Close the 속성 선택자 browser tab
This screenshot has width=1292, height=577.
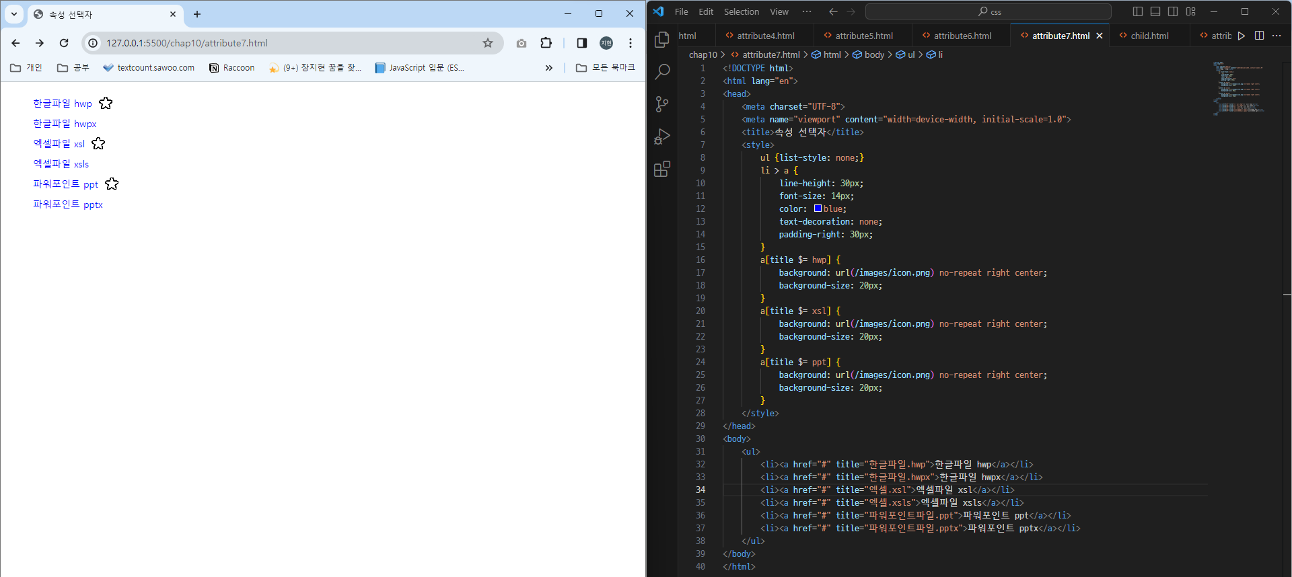tap(173, 14)
